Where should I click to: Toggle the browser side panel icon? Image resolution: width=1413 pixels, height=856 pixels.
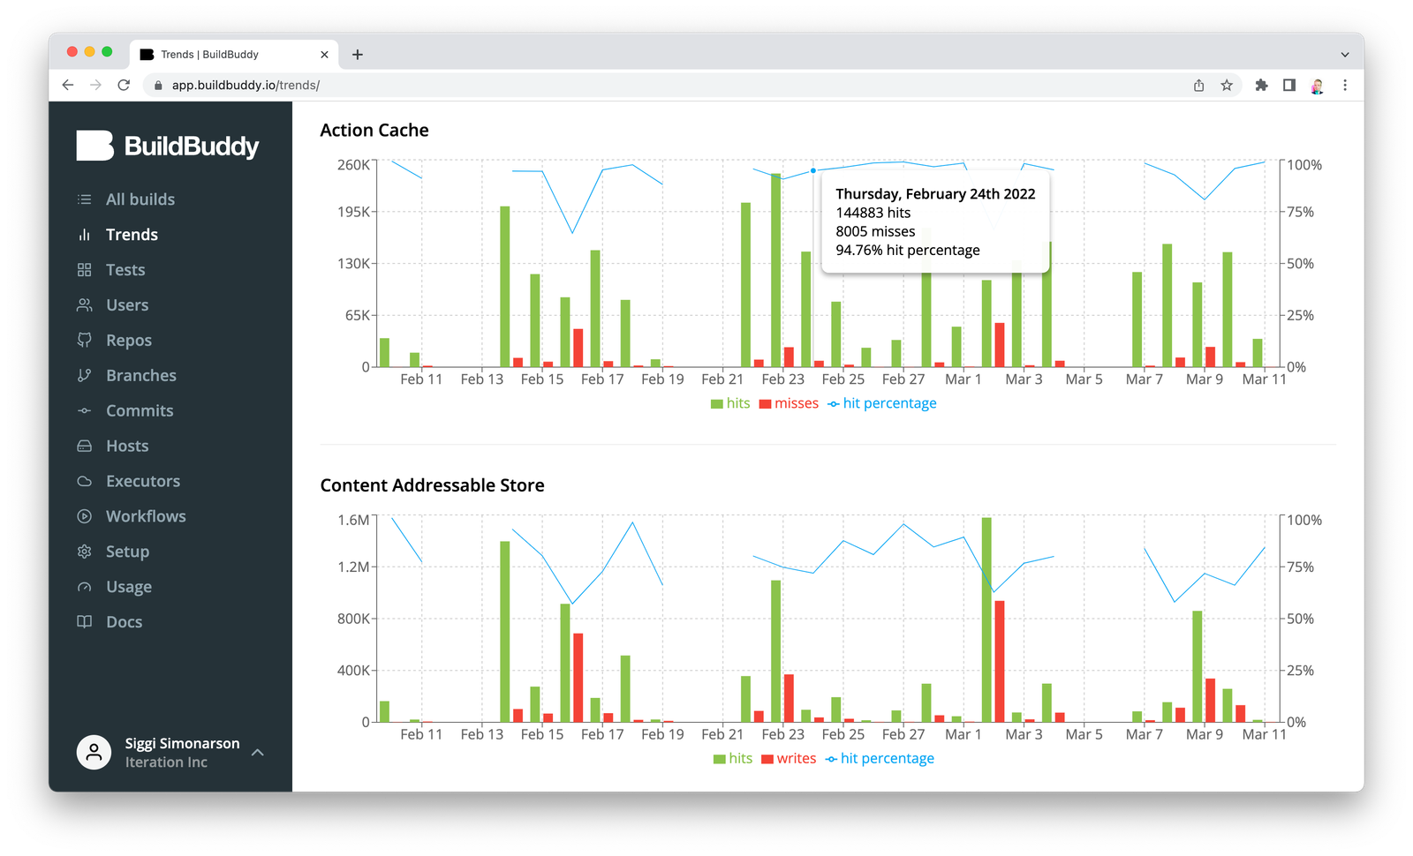(x=1289, y=86)
